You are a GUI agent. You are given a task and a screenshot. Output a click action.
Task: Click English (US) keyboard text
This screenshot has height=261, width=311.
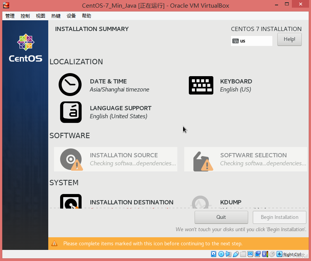236,90
